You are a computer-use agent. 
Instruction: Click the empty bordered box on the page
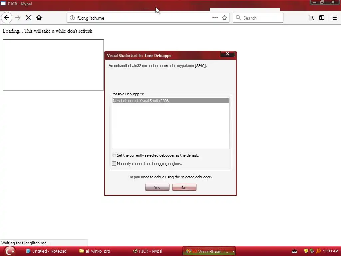pos(53,65)
